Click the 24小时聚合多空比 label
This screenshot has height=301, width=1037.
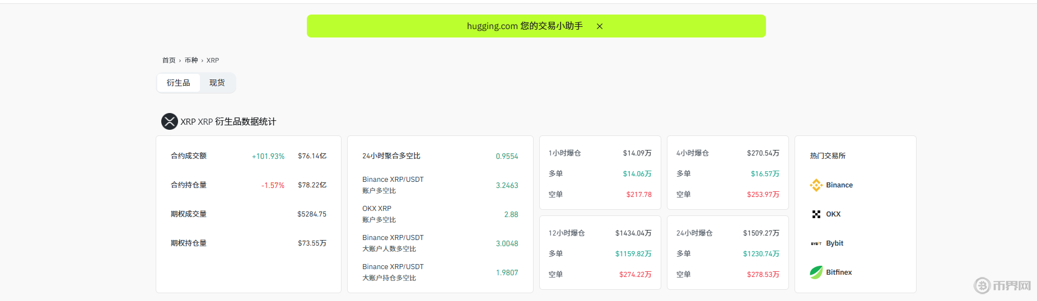[391, 156]
